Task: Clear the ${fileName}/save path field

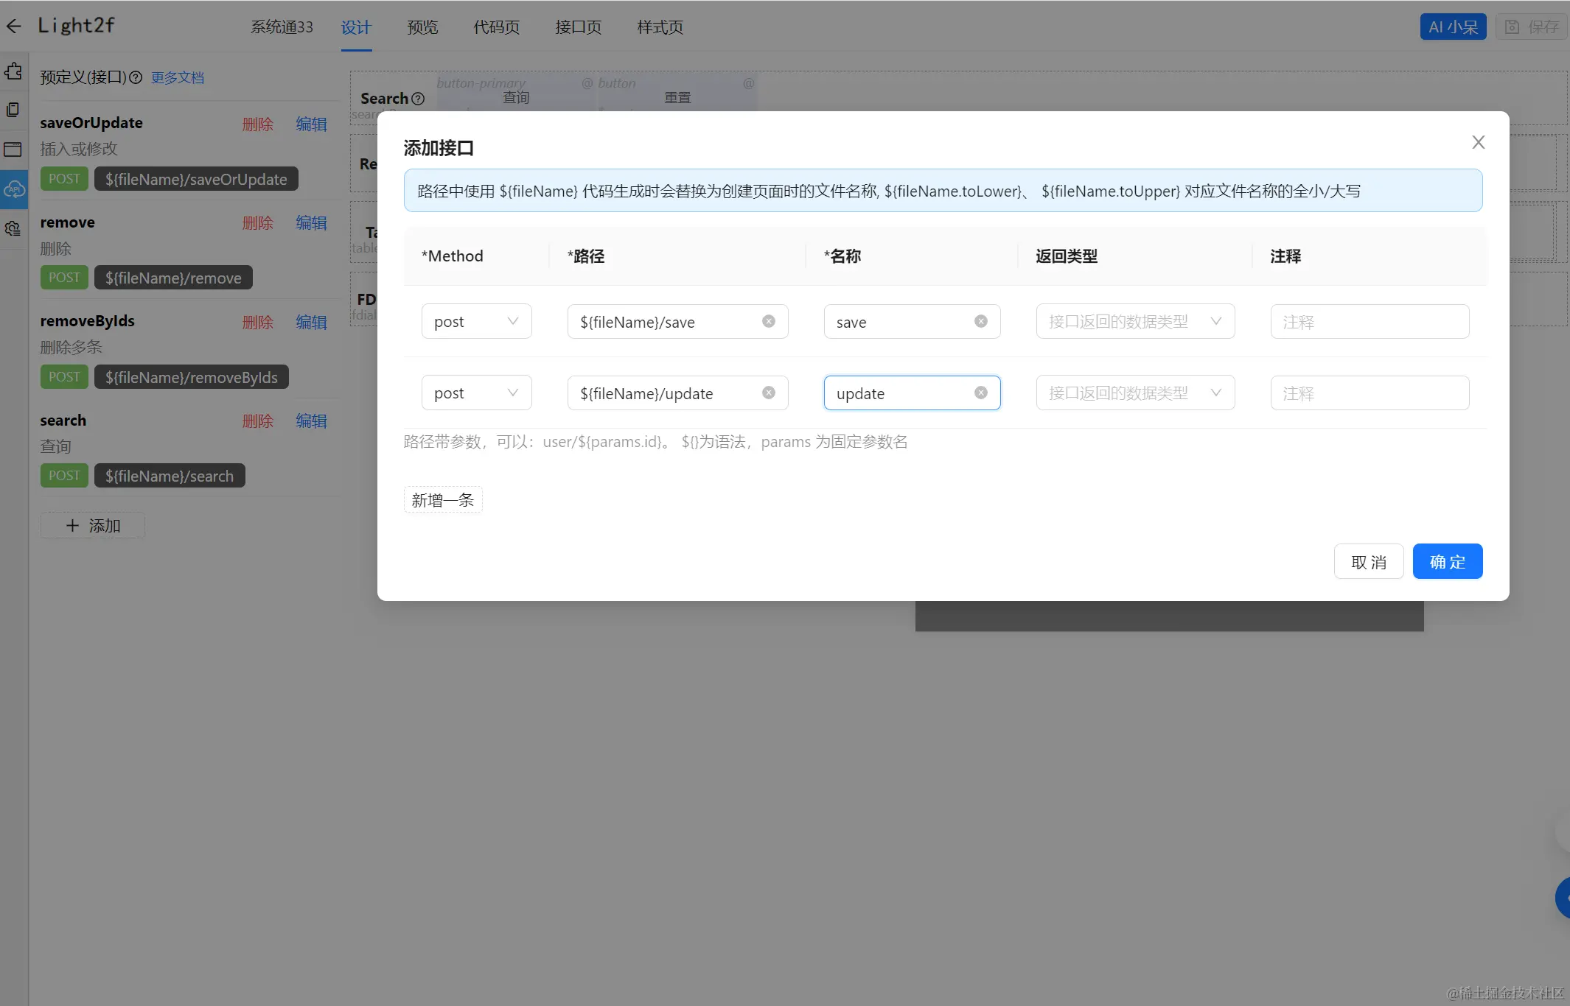Action: pyautogui.click(x=769, y=321)
